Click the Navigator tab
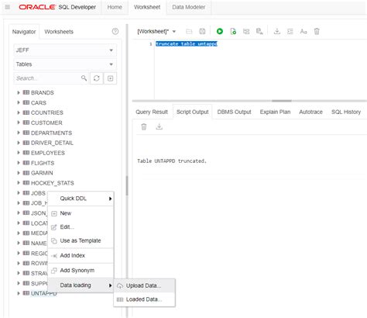This screenshot has height=318, width=367. point(24,32)
